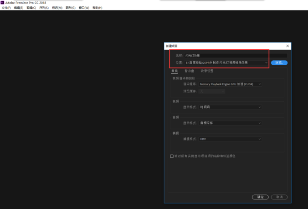Open the 序列(S) menu
Screen dimensions: 308x209
[44, 8]
